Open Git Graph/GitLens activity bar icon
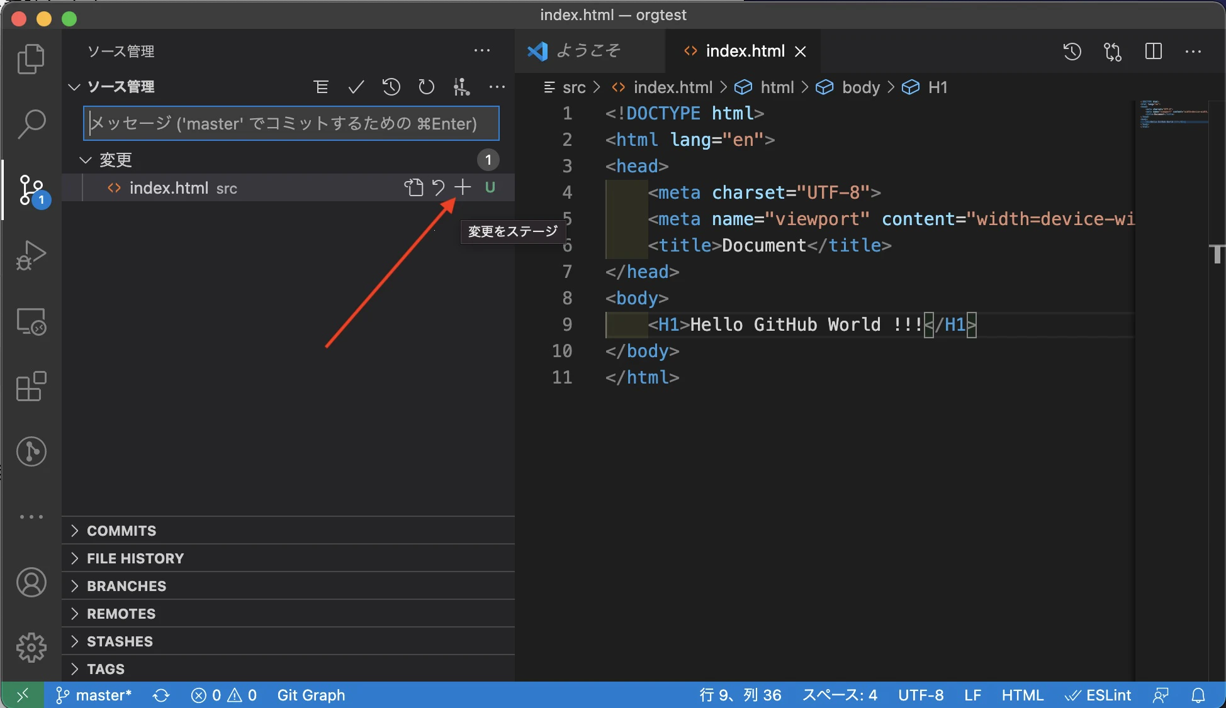Viewport: 1226px width, 708px height. [x=31, y=451]
